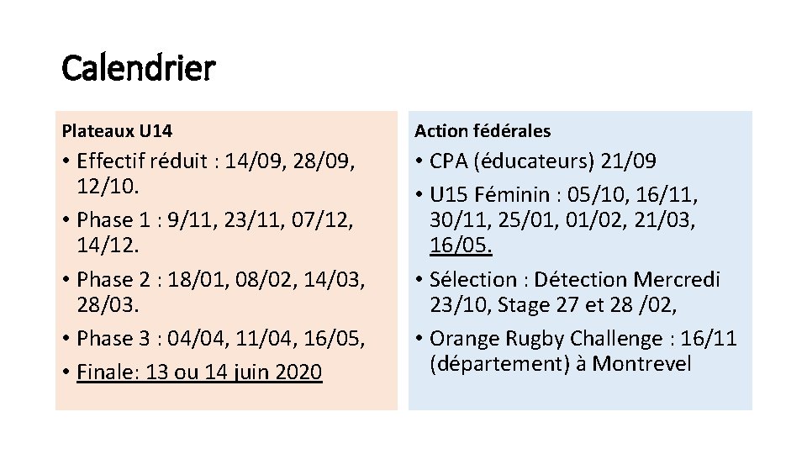807x454 pixels.
Task: Click the Calendrier slide title
Action: click(139, 68)
